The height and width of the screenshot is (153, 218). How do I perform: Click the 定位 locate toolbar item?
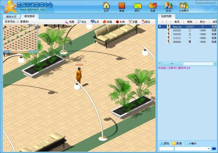click(82, 22)
